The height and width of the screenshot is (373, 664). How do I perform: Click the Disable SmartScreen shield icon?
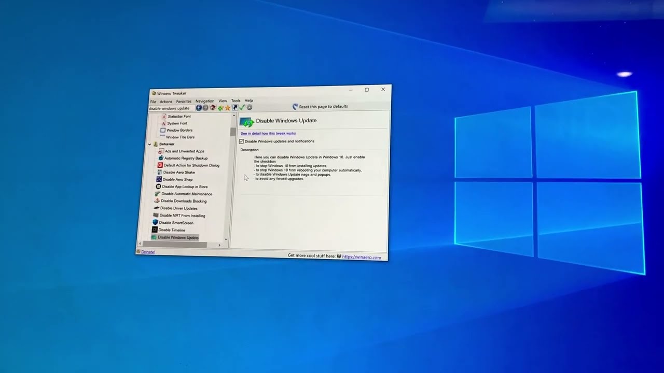click(x=155, y=222)
